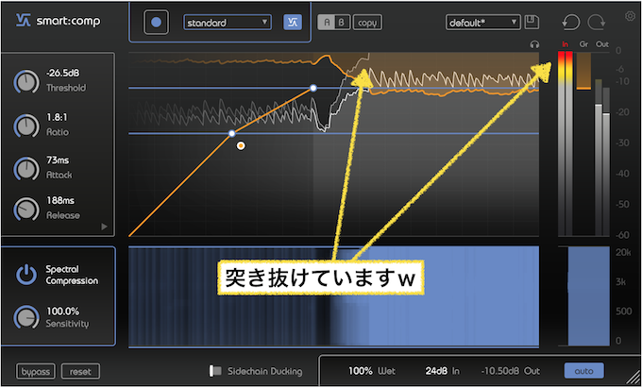Click the Attack knob
The height and width of the screenshot is (387, 642).
[26, 168]
